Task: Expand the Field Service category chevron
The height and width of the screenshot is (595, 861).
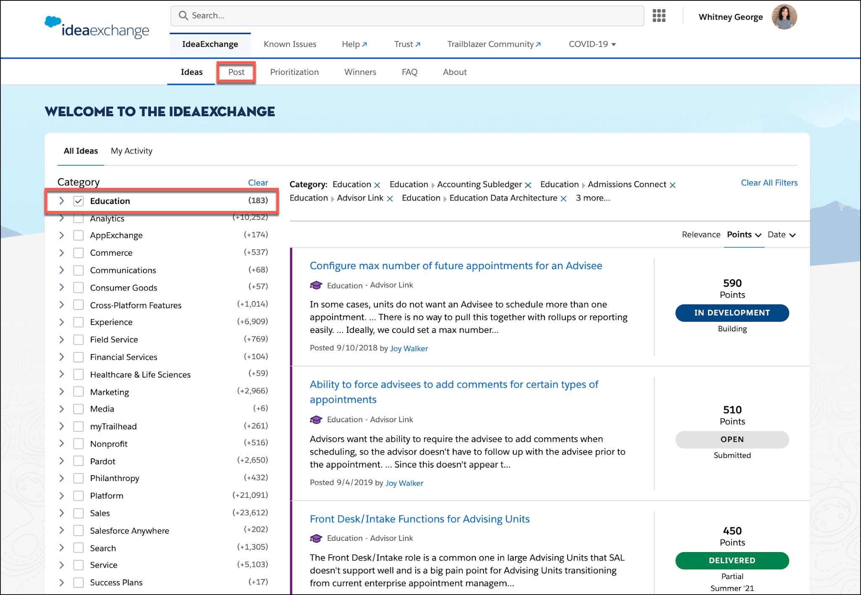Action: [61, 339]
